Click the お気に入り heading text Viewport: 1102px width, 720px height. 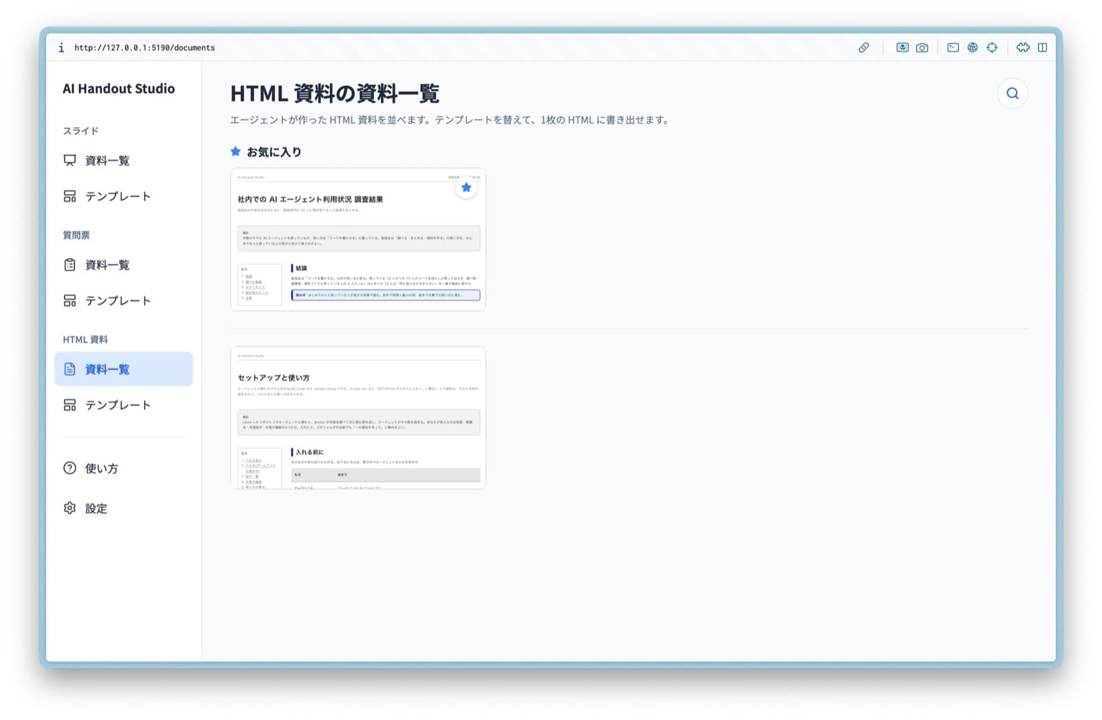pyautogui.click(x=274, y=152)
